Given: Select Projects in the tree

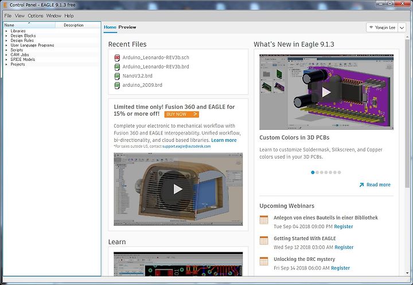Looking at the screenshot, I should pyautogui.click(x=18, y=64).
